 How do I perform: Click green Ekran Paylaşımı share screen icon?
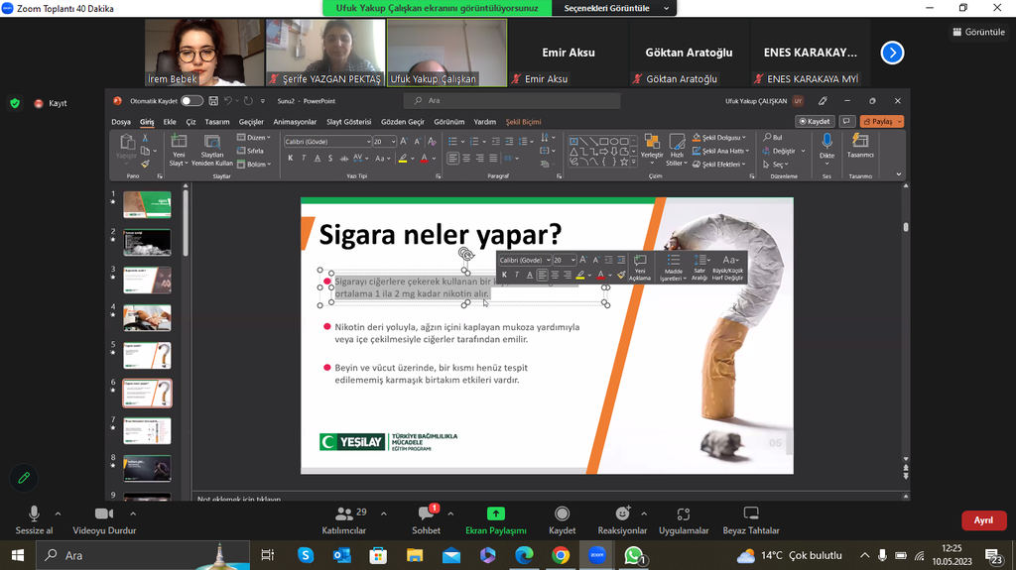click(x=496, y=513)
